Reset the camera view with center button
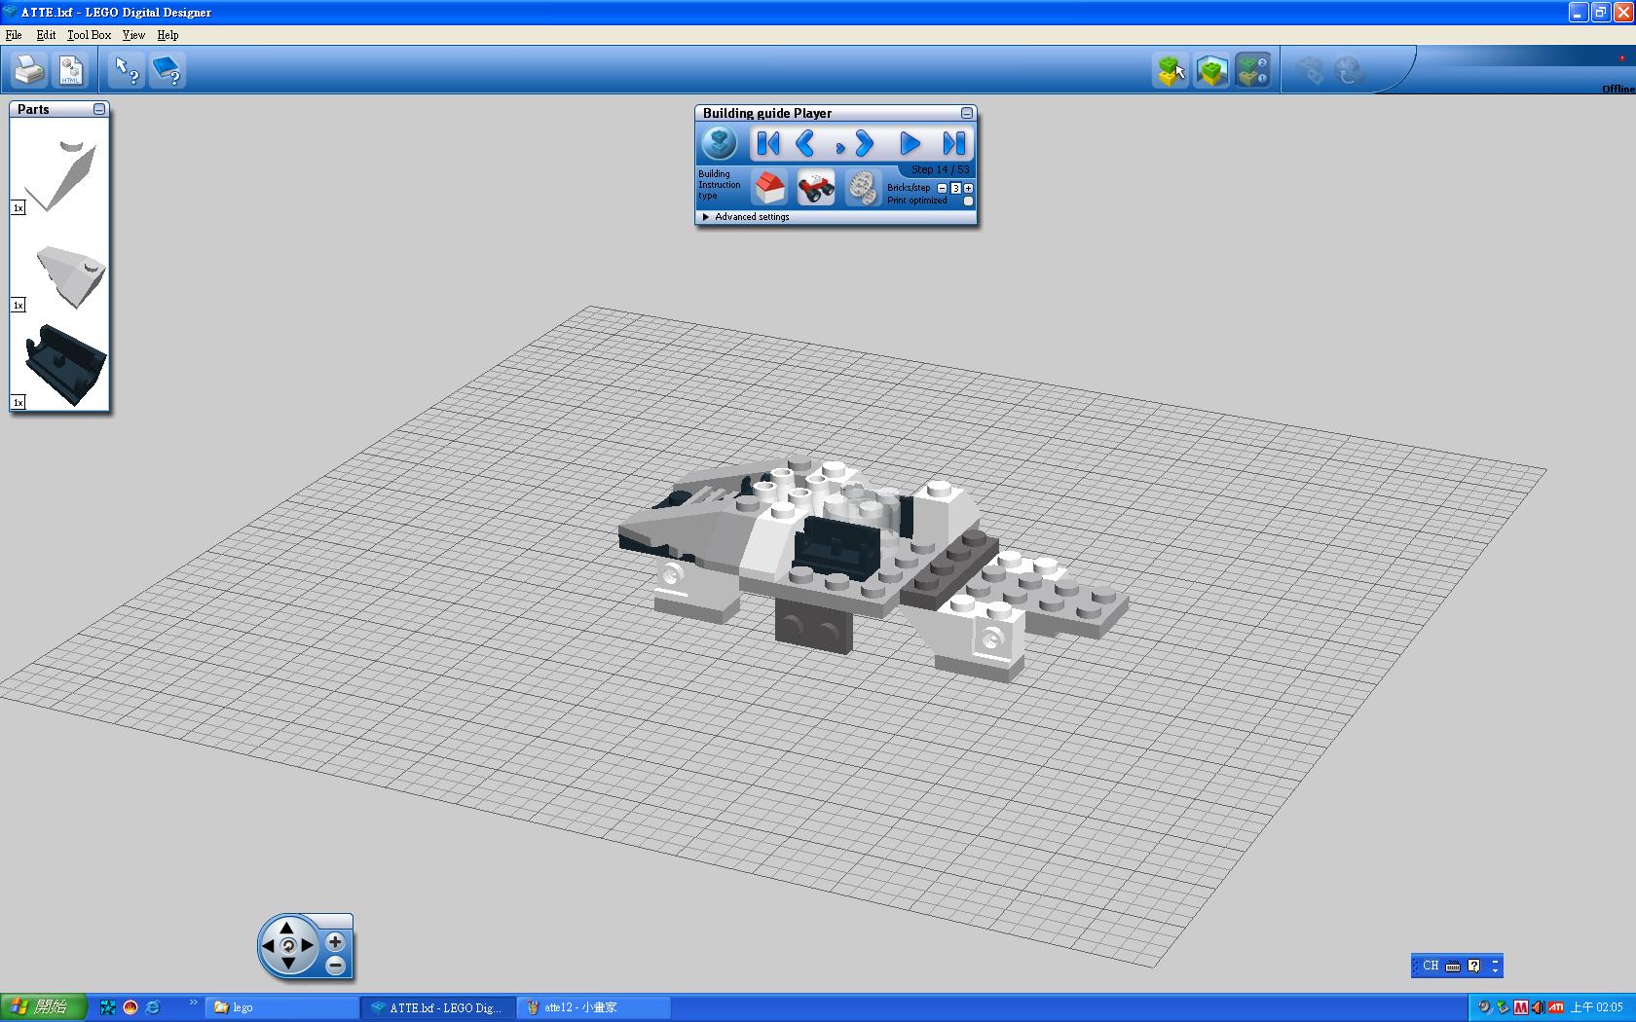This screenshot has height=1022, width=1636. click(x=287, y=945)
